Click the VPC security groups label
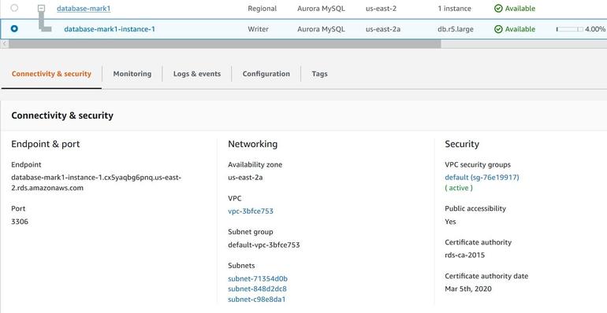Screen dimensions: 607x313 [478, 164]
